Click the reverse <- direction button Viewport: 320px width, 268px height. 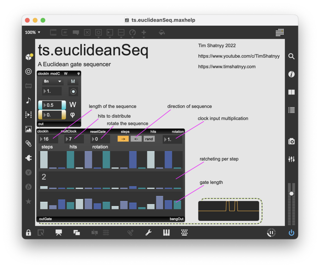pos(136,139)
